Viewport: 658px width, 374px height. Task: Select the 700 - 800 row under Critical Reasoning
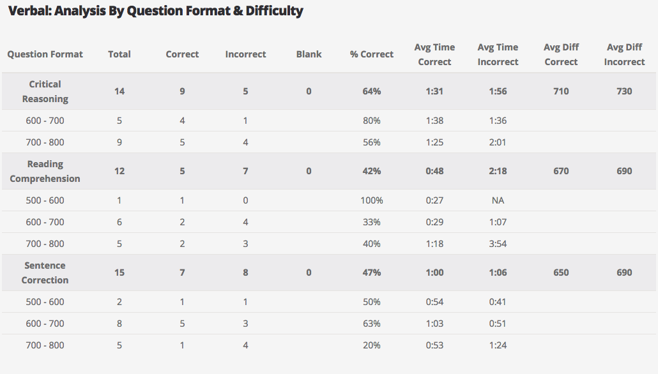click(45, 142)
